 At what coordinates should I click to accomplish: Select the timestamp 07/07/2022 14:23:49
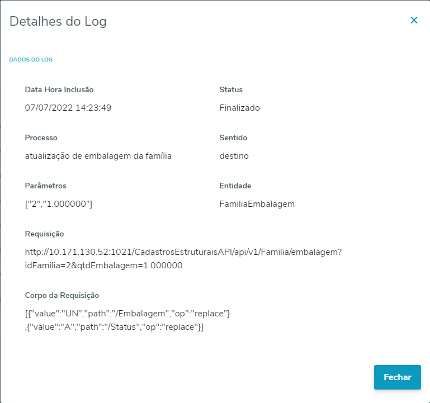pyautogui.click(x=68, y=108)
